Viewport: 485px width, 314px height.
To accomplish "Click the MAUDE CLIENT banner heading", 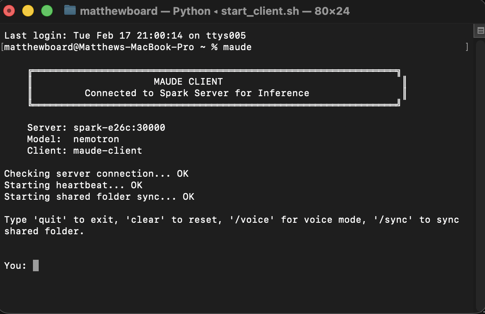I will (188, 81).
